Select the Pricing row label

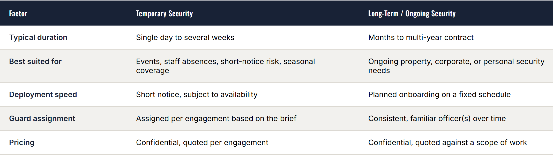pyautogui.click(x=22, y=142)
